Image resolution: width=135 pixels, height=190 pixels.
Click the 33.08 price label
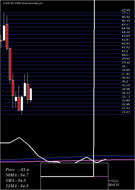click(126, 100)
